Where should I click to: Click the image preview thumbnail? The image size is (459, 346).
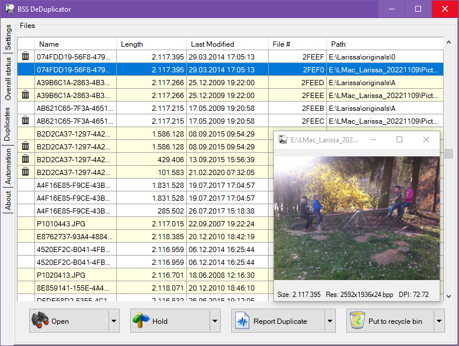click(x=356, y=218)
